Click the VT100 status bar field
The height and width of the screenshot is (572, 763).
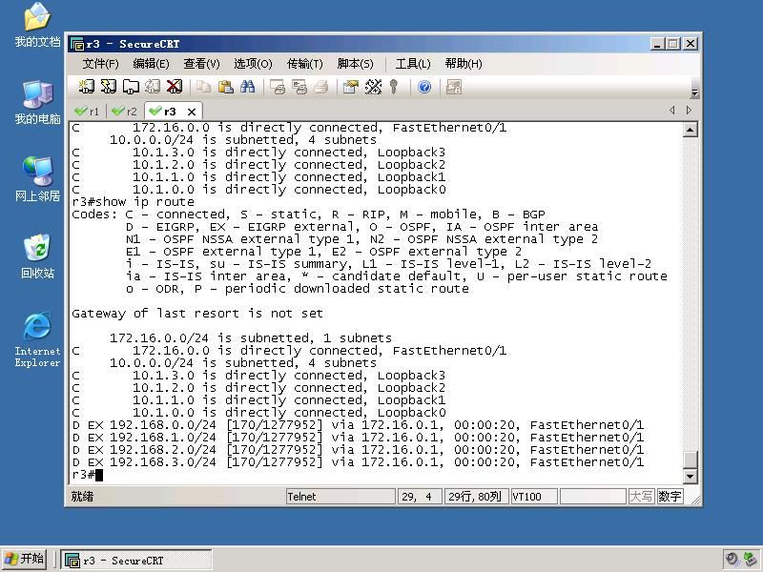[x=534, y=497]
